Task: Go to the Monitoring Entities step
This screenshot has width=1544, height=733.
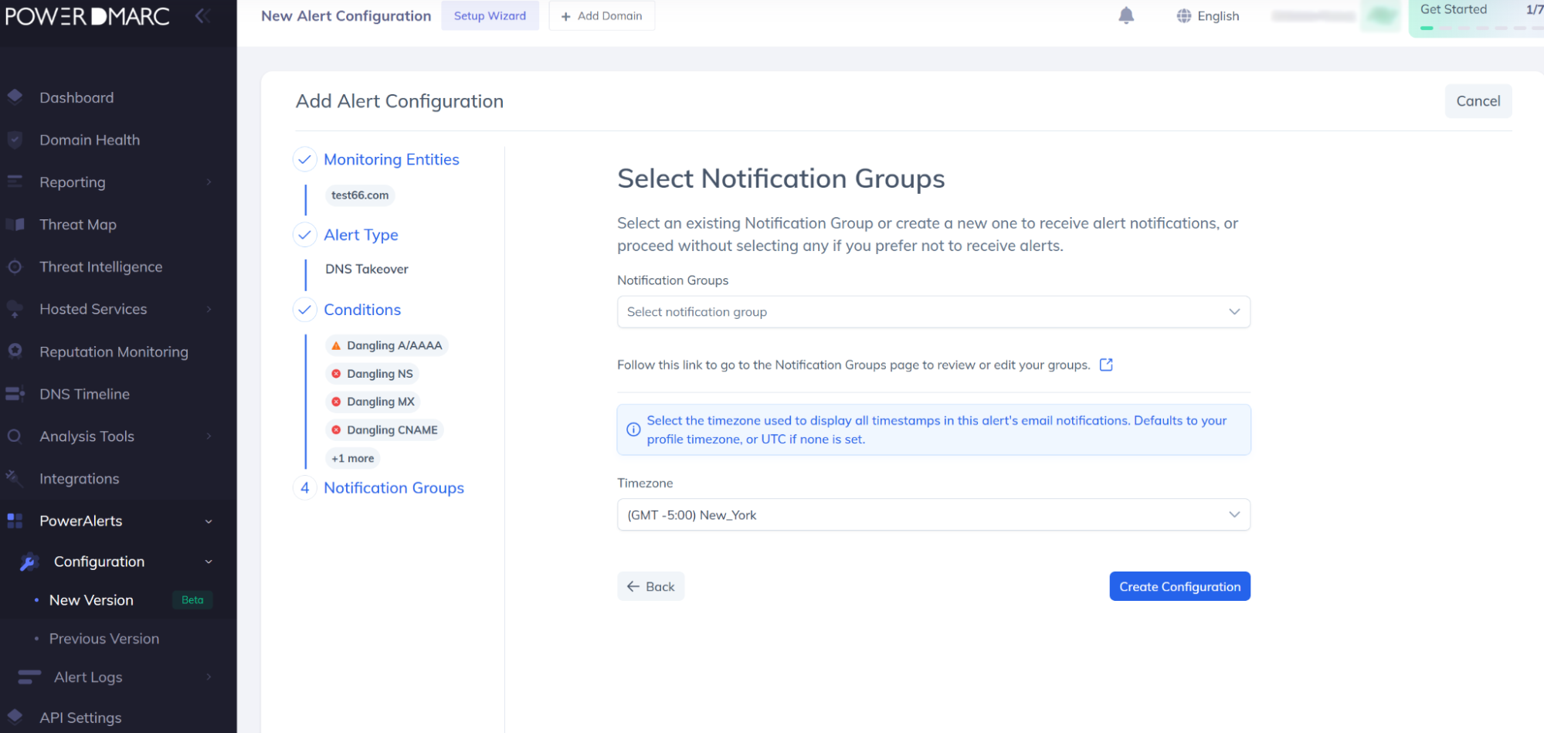Action: [391, 159]
